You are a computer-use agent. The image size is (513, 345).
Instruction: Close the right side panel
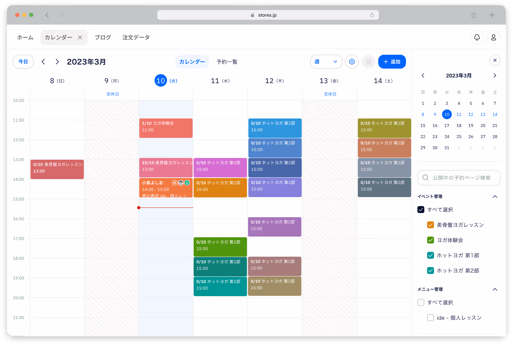(495, 60)
